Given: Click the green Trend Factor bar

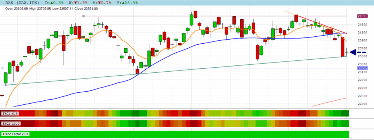Looking at the screenshot, I should (175, 134).
